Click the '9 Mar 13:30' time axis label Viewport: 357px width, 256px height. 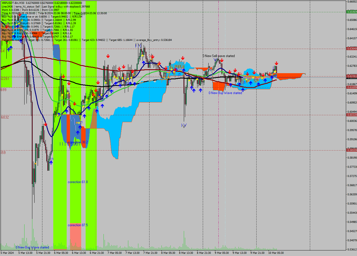[240, 253]
